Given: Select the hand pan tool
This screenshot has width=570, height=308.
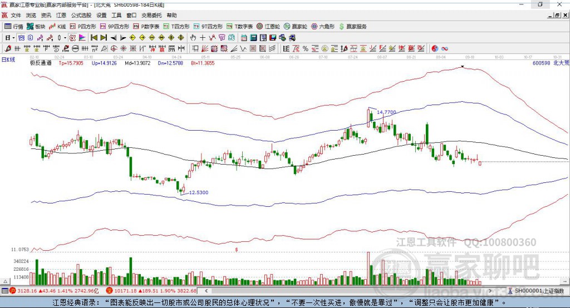Looking at the screenshot, I should click(193, 38).
